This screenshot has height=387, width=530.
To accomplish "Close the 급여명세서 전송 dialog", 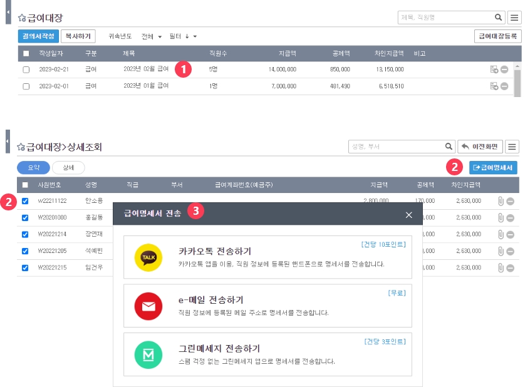I will [x=408, y=215].
